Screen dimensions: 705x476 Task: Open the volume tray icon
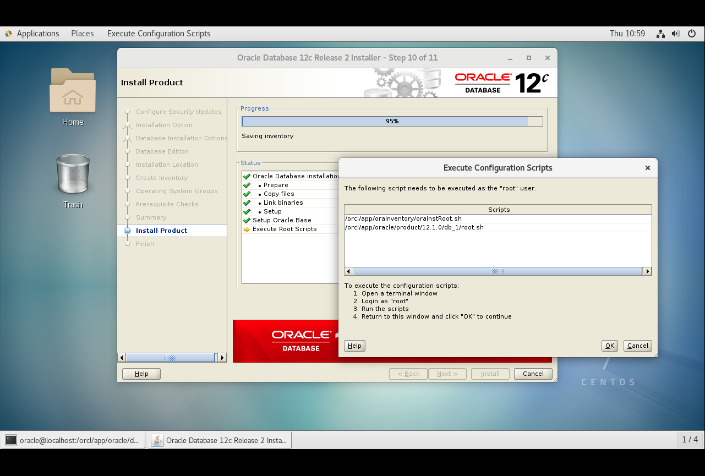pyautogui.click(x=676, y=34)
